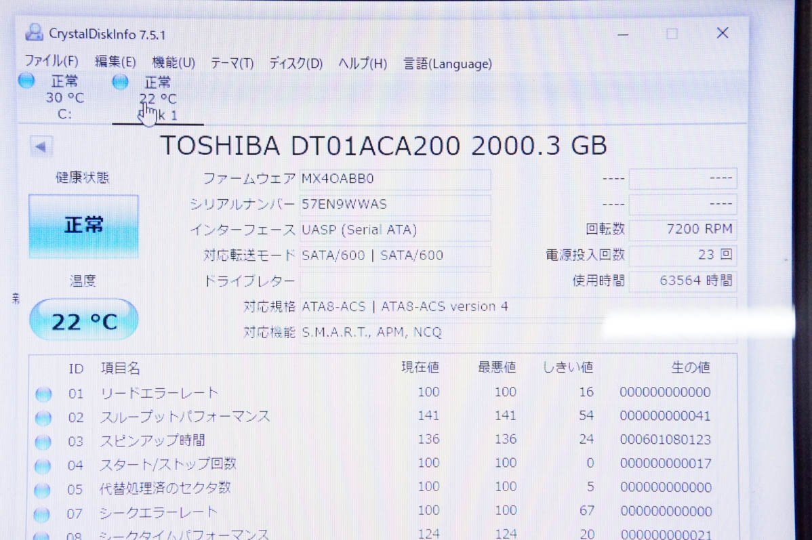Close the CrystalDiskInfo window
This screenshot has height=540, width=812.
coord(723,33)
